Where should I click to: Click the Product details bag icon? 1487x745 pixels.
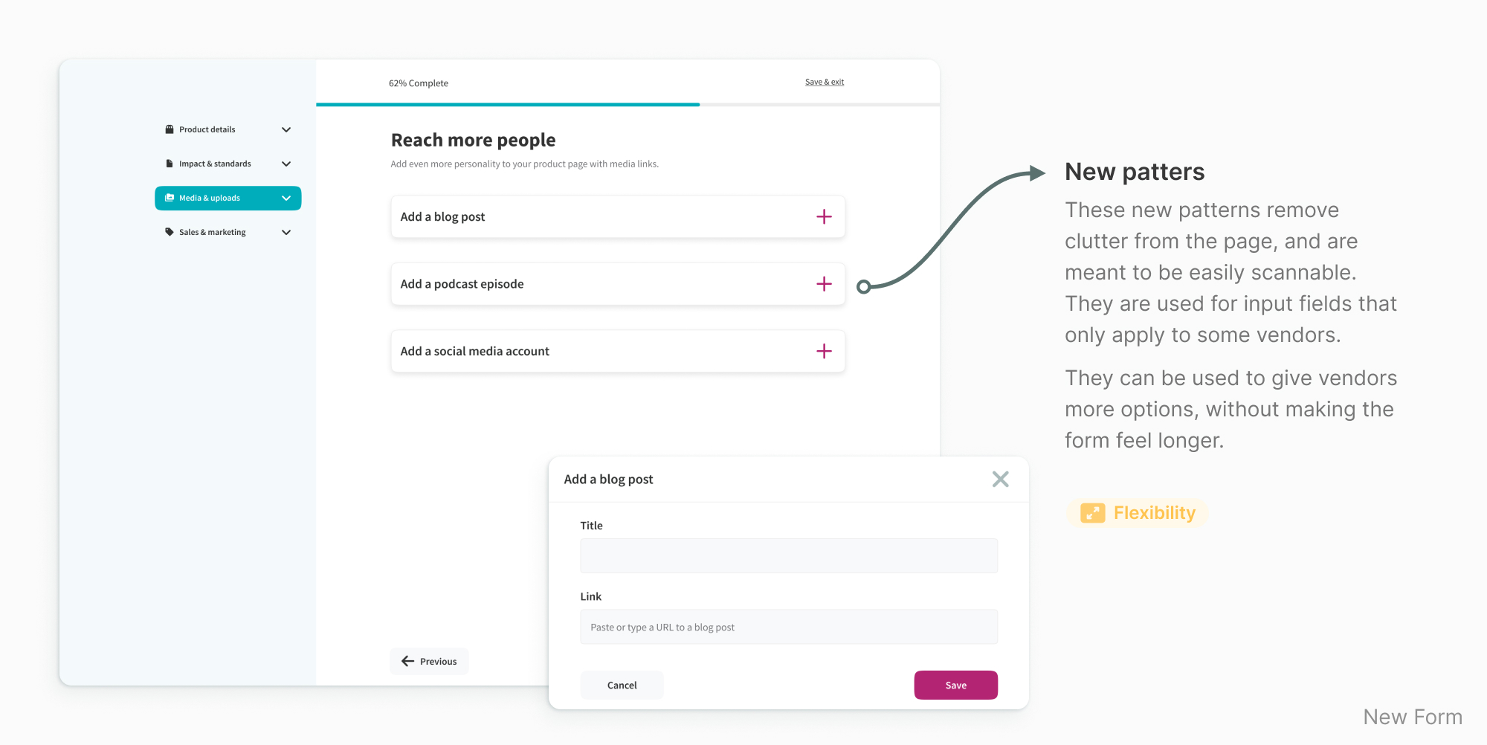(x=170, y=129)
